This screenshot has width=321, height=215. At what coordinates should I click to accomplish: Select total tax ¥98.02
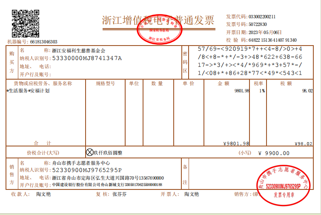(x=304, y=144)
